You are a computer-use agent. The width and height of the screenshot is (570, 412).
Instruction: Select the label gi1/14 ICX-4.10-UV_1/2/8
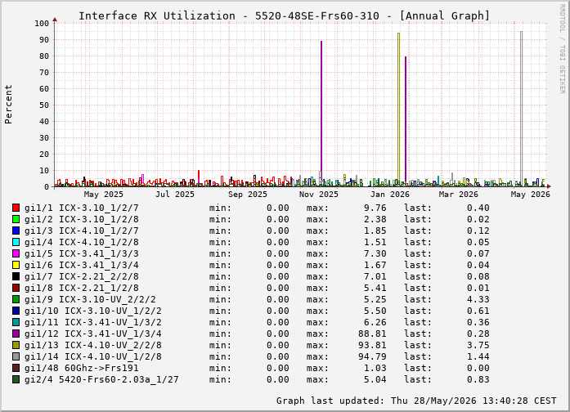coord(93,356)
